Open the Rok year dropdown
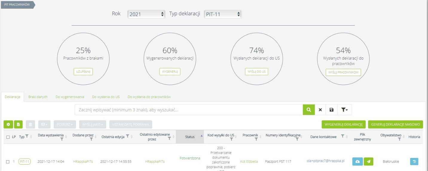This screenshot has width=428, height=171. coord(146,14)
